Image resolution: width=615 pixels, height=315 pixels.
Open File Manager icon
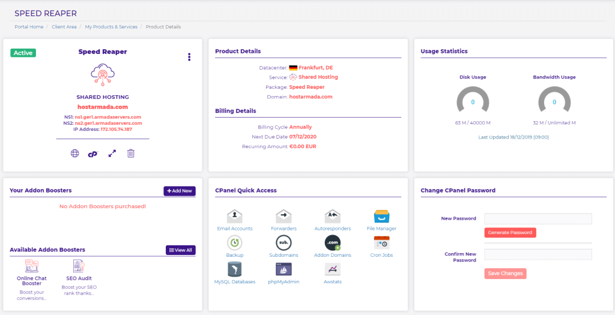coord(381,216)
